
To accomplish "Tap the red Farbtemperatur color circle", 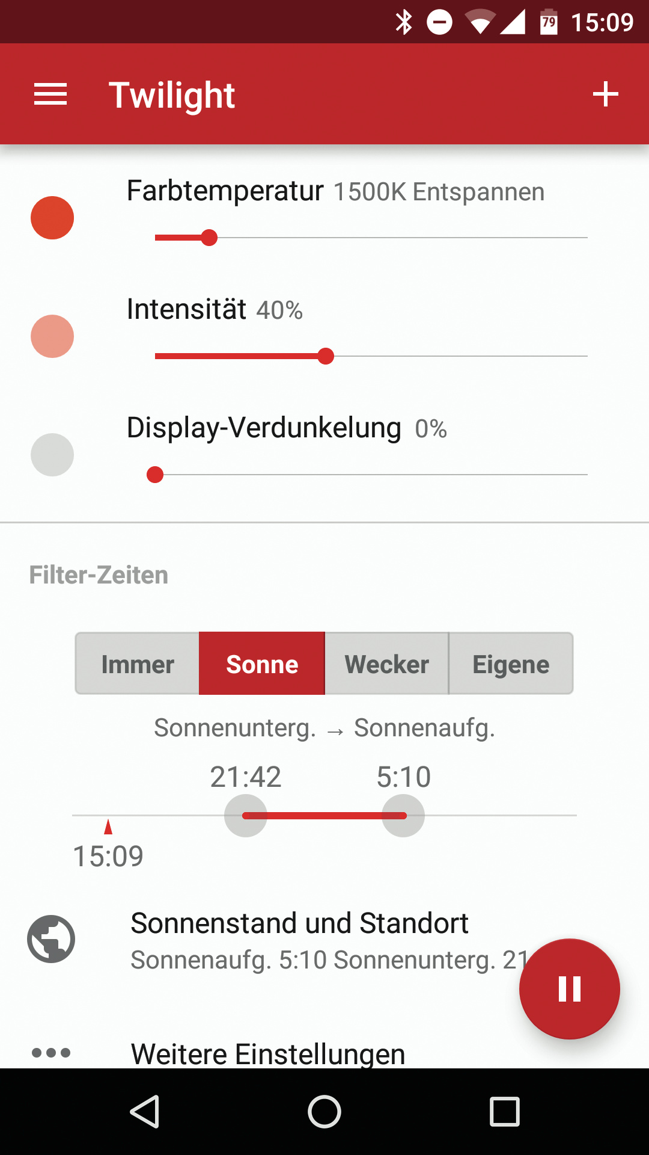I will (x=52, y=218).
